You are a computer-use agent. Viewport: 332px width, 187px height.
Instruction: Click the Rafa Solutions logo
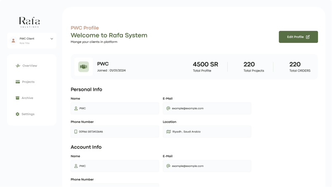click(x=29, y=22)
